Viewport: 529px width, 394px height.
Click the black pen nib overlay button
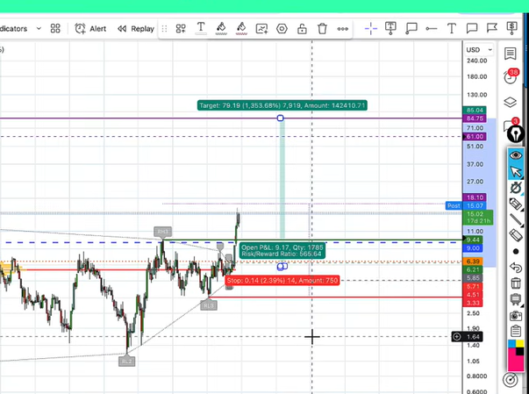coord(516,134)
